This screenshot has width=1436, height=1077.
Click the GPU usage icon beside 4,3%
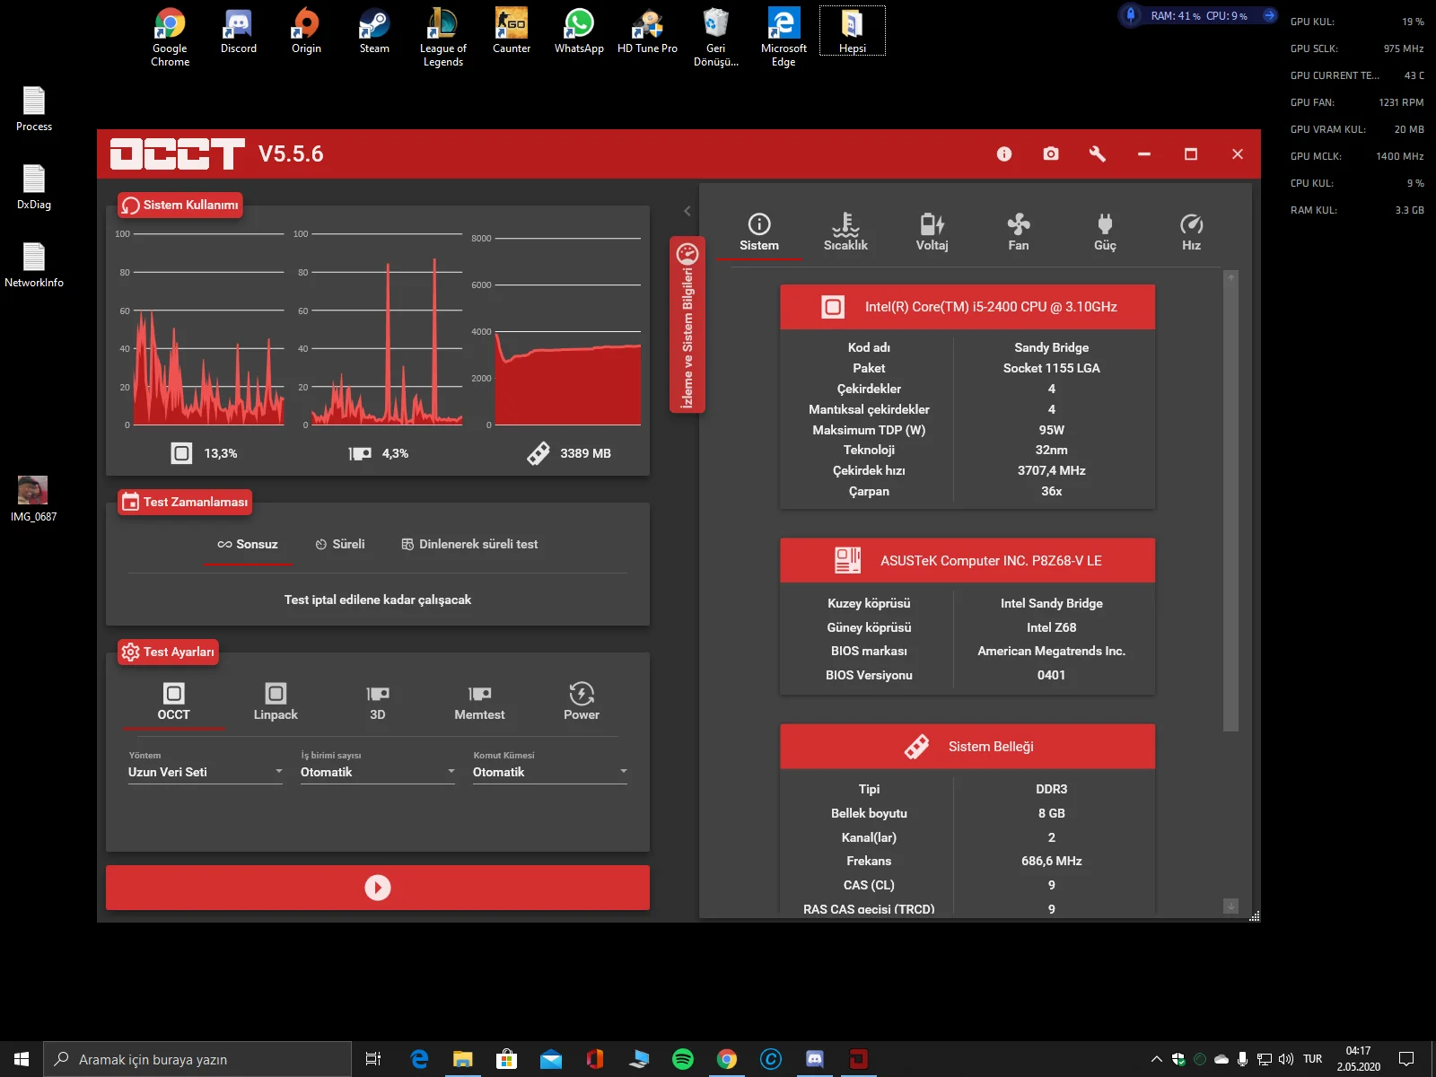coord(360,453)
